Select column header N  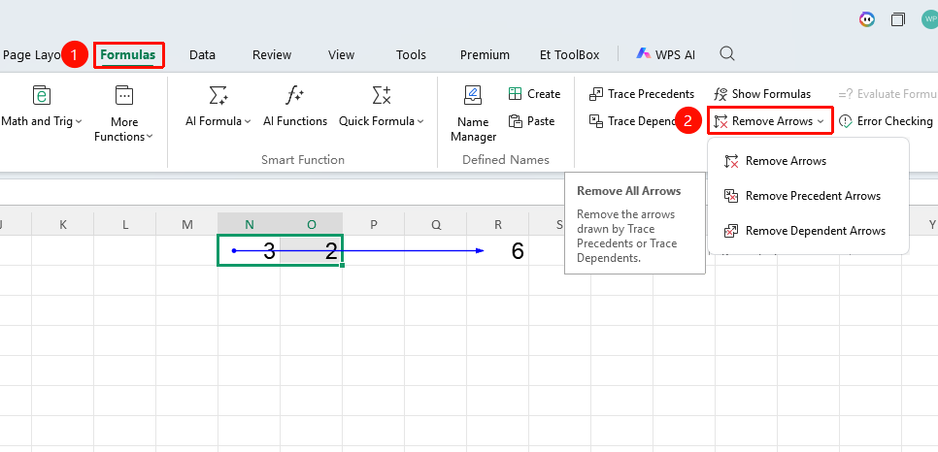tap(250, 224)
